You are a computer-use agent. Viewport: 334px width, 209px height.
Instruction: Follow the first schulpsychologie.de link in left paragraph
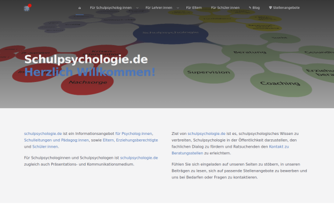tap(43, 134)
